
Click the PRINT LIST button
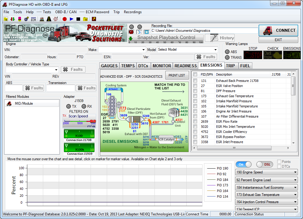[x=177, y=75]
